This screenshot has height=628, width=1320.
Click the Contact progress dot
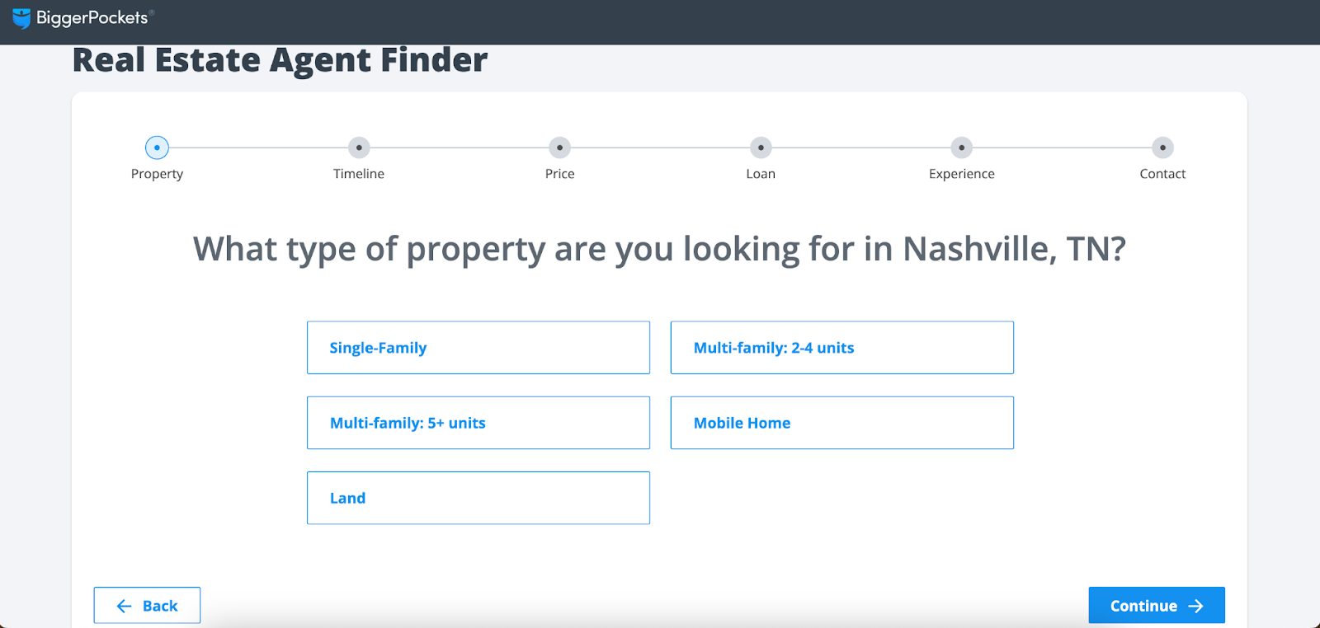click(x=1162, y=148)
